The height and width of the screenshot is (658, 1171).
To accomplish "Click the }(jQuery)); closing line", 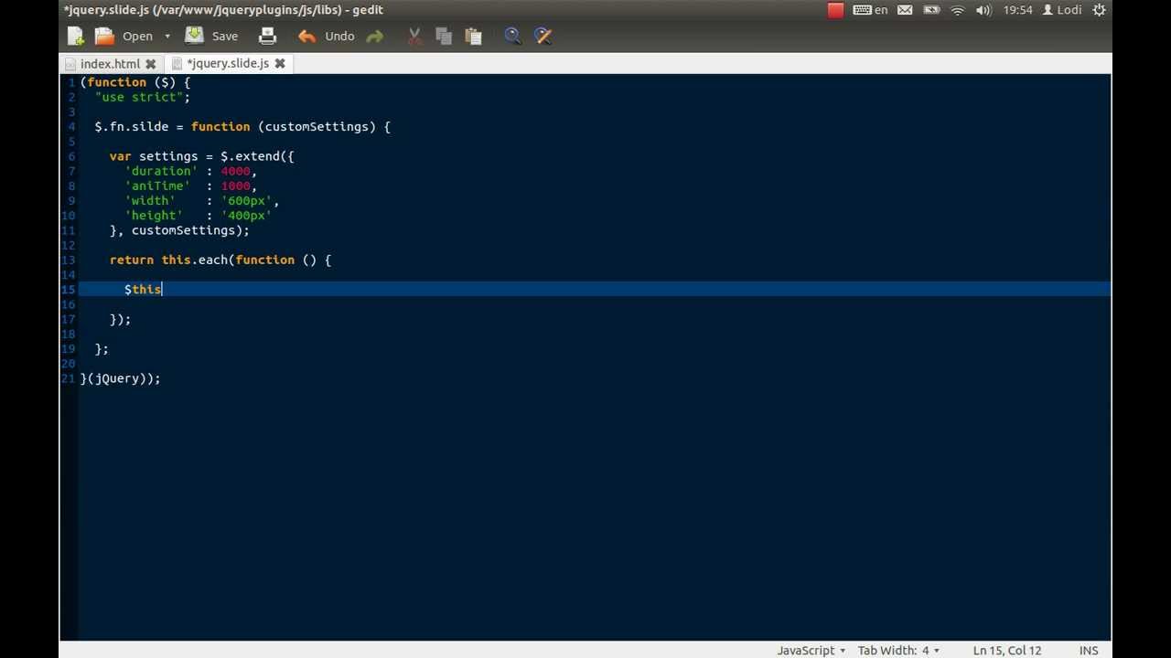I will click(x=121, y=378).
